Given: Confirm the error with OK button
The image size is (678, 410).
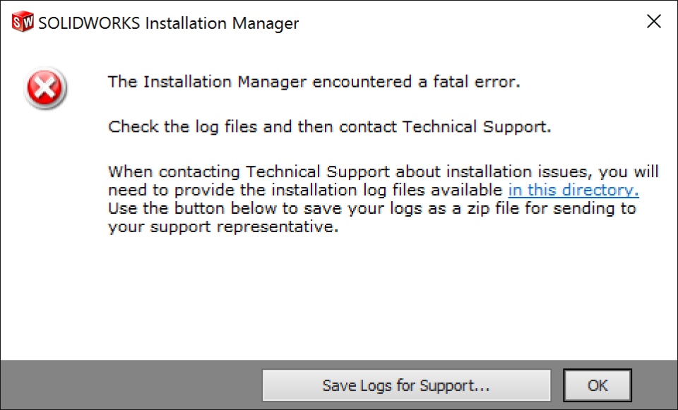Looking at the screenshot, I should point(597,385).
